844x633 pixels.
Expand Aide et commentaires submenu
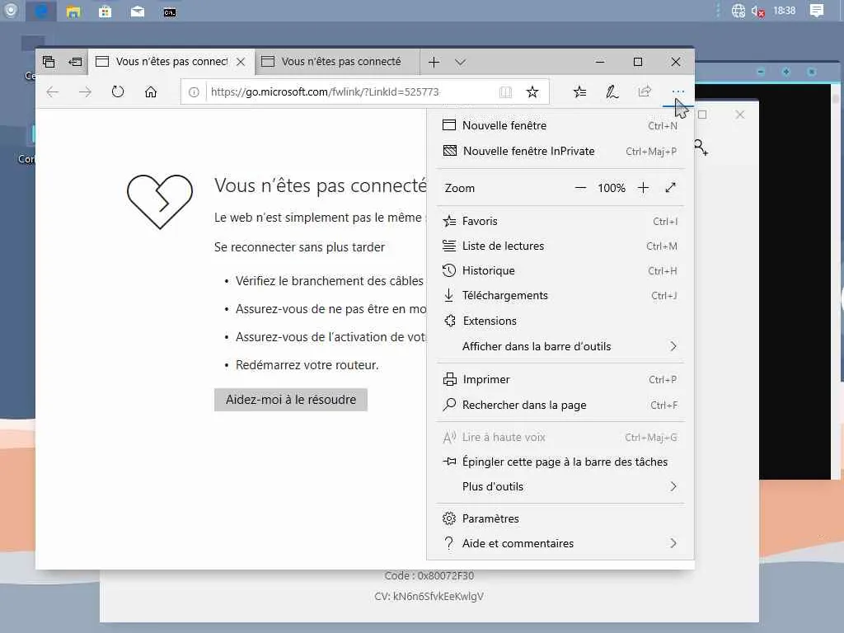click(x=560, y=543)
